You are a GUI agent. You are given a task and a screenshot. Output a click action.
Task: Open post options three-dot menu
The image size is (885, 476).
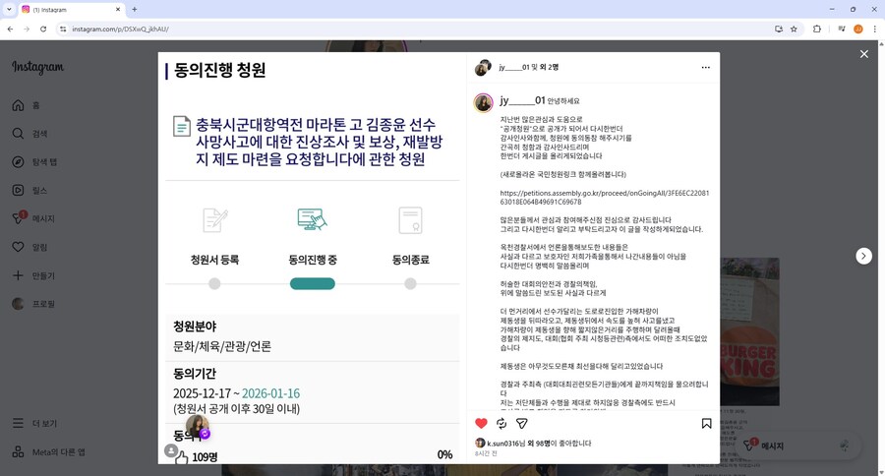pos(705,67)
